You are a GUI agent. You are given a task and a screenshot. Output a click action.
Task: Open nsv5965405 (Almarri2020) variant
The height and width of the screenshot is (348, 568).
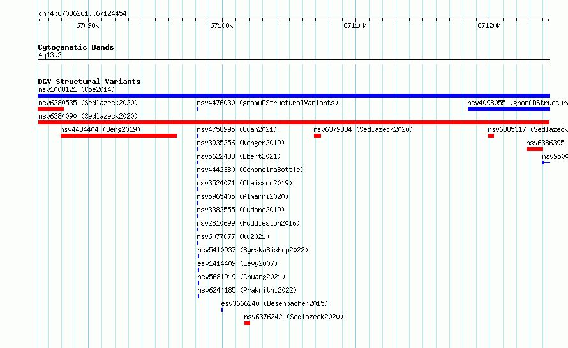point(243,196)
